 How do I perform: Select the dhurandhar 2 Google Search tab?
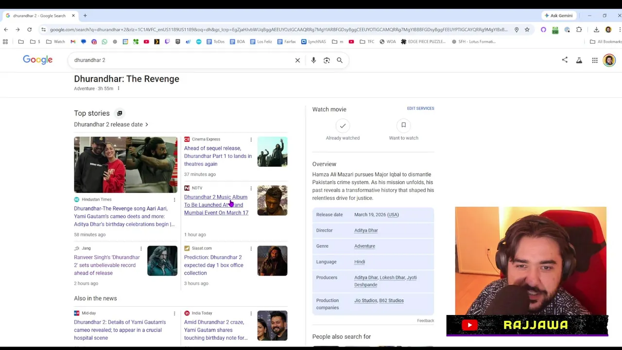40,16
